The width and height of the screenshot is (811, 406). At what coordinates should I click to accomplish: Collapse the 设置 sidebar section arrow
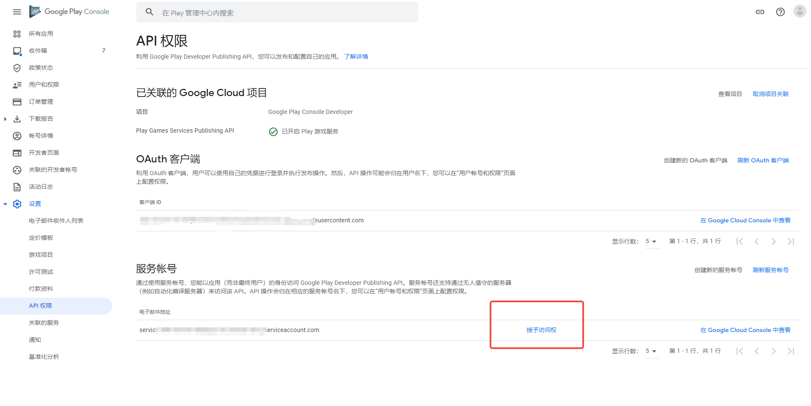5,204
